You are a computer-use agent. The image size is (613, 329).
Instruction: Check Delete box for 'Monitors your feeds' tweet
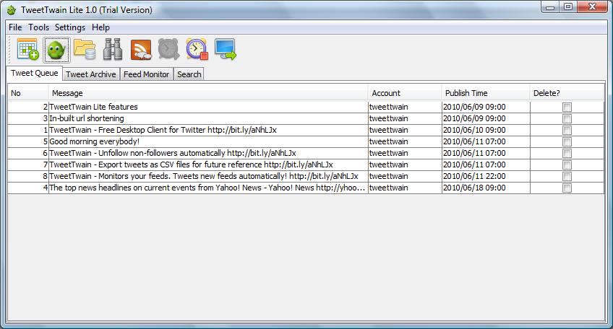pyautogui.click(x=567, y=176)
